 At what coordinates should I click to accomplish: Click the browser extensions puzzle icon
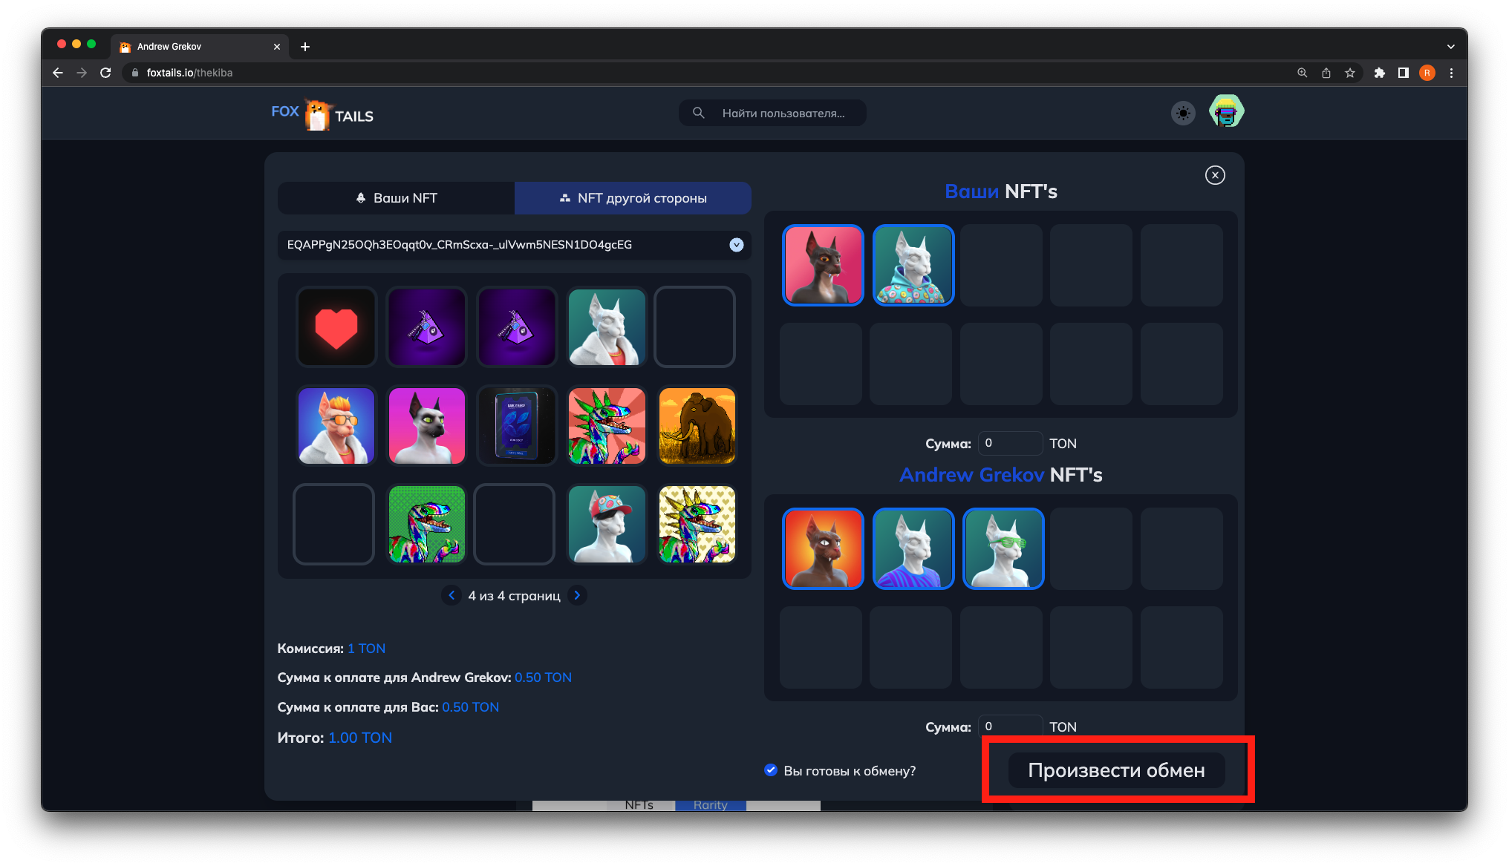[x=1379, y=73]
